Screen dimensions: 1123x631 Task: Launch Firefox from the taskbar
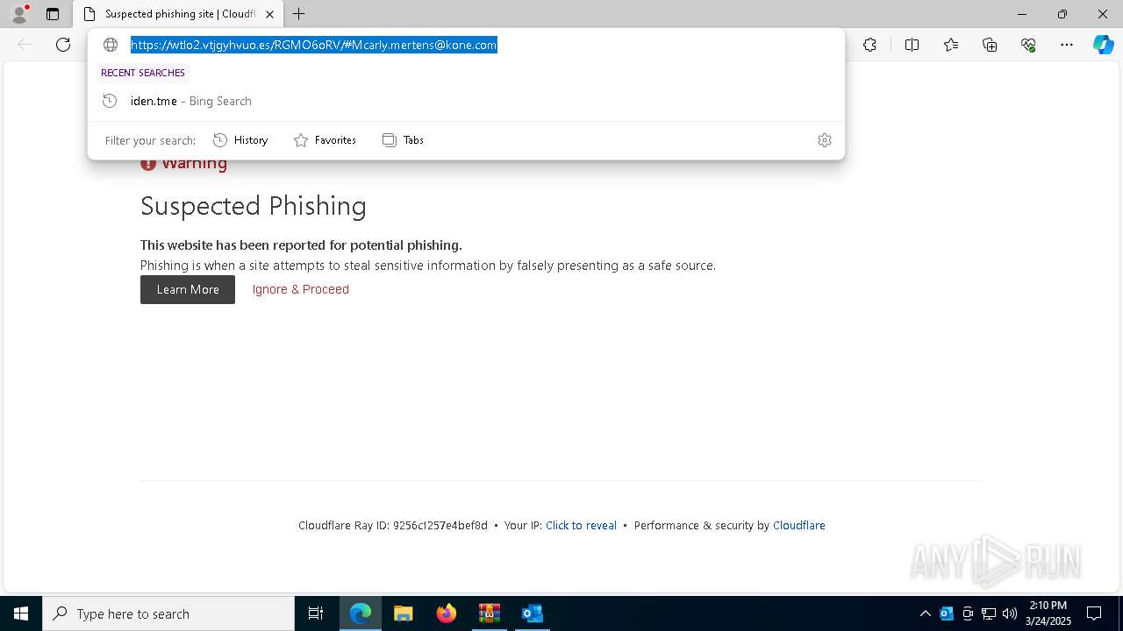coord(447,613)
